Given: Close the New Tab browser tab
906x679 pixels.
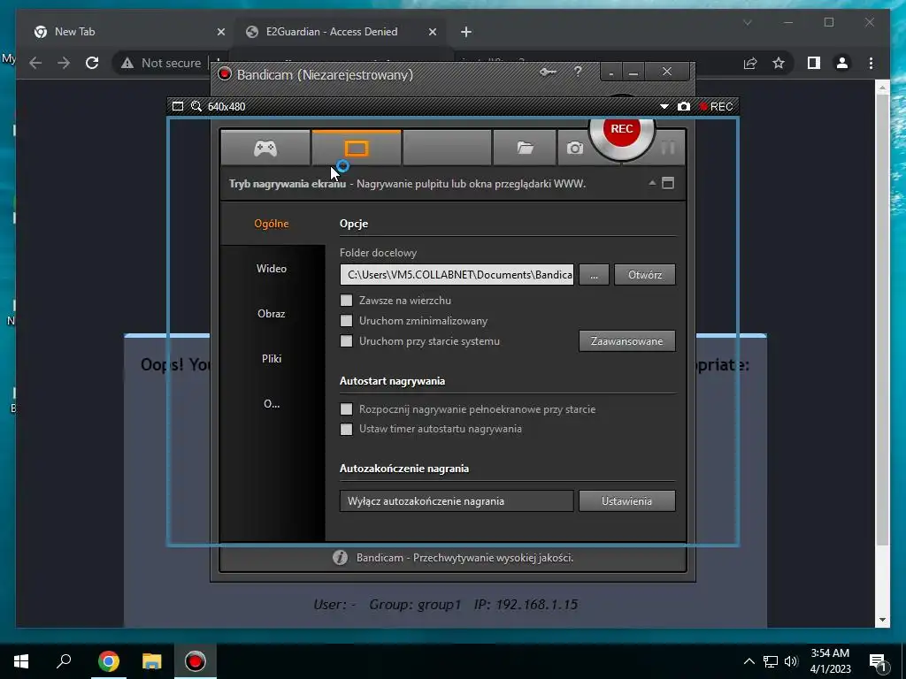Looking at the screenshot, I should [220, 32].
